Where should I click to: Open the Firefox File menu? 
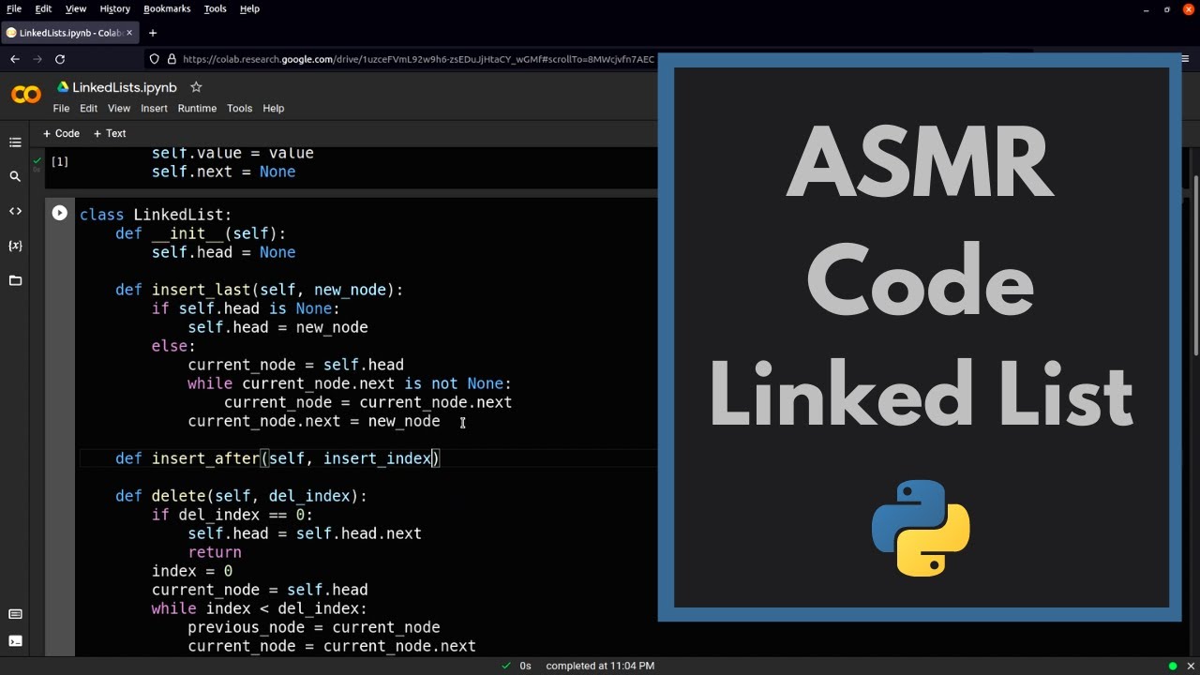[14, 8]
